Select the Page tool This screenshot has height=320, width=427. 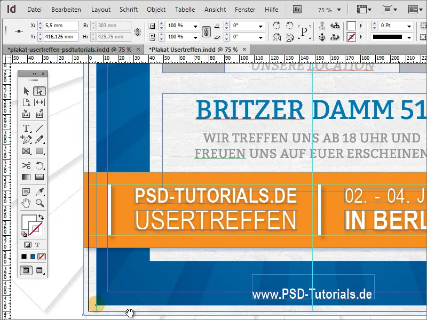point(26,102)
